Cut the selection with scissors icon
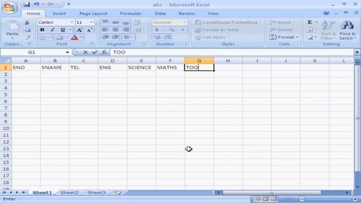Image resolution: width=361 pixels, height=203 pixels. pyautogui.click(x=27, y=23)
